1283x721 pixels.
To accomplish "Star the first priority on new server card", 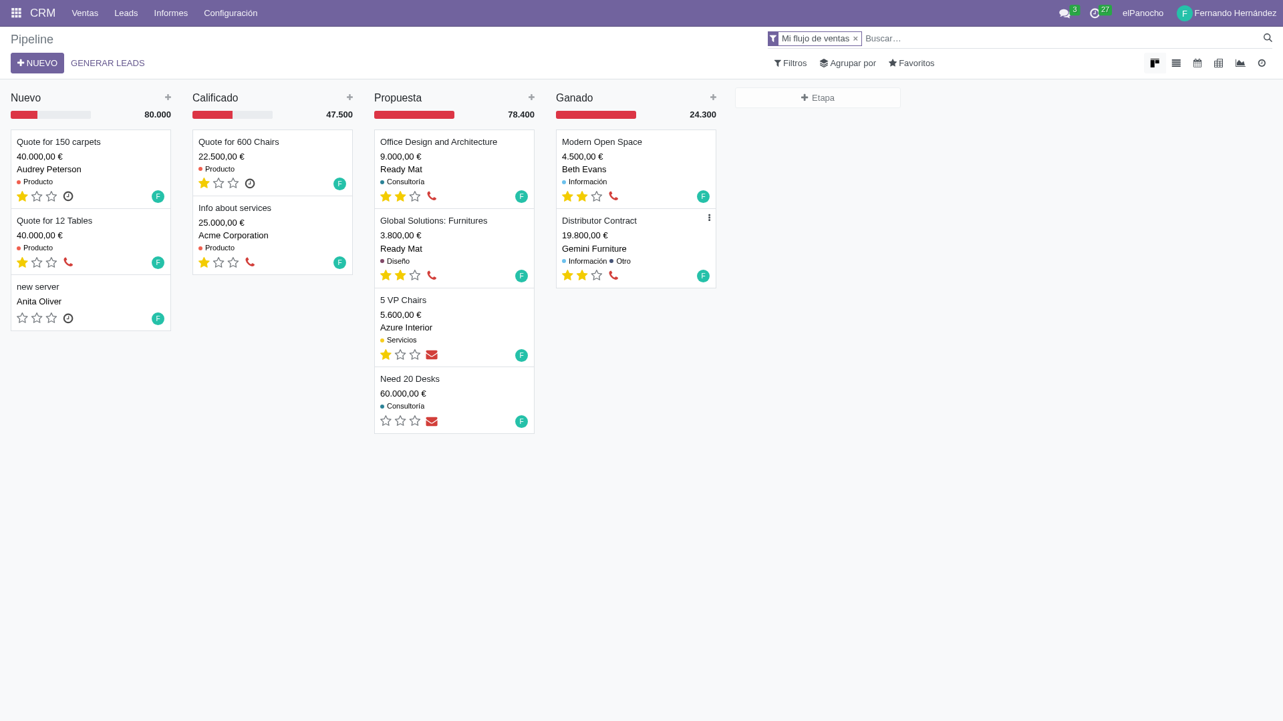I will [x=21, y=318].
